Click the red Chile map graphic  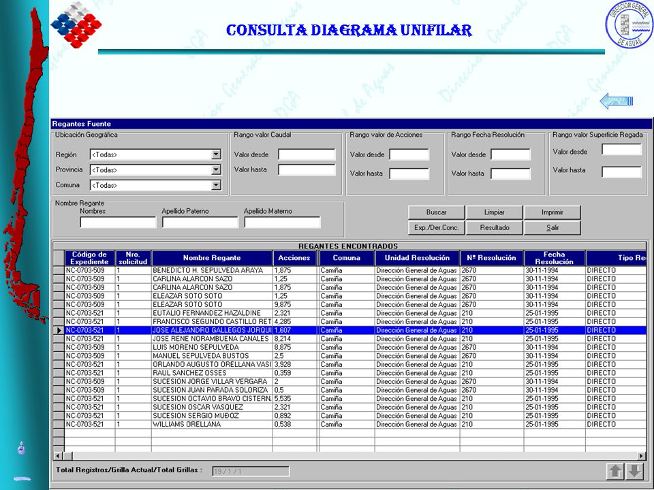point(26,167)
